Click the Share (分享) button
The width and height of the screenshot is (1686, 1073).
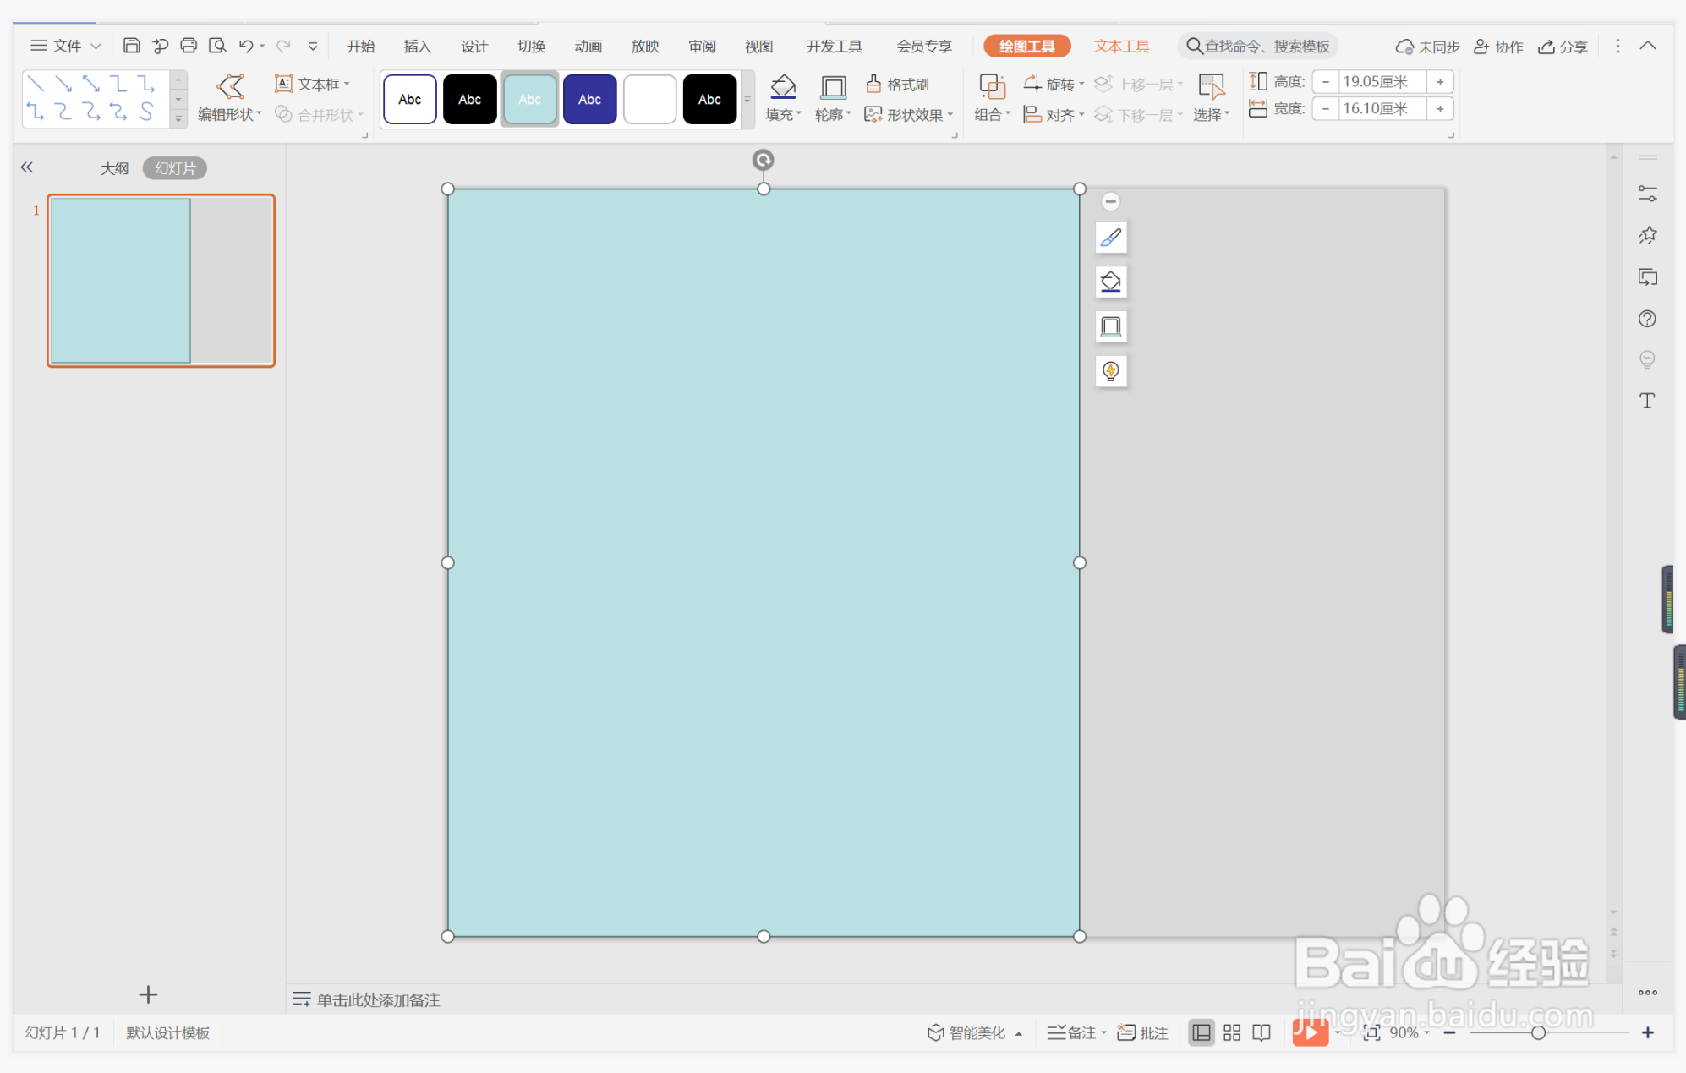tap(1563, 47)
